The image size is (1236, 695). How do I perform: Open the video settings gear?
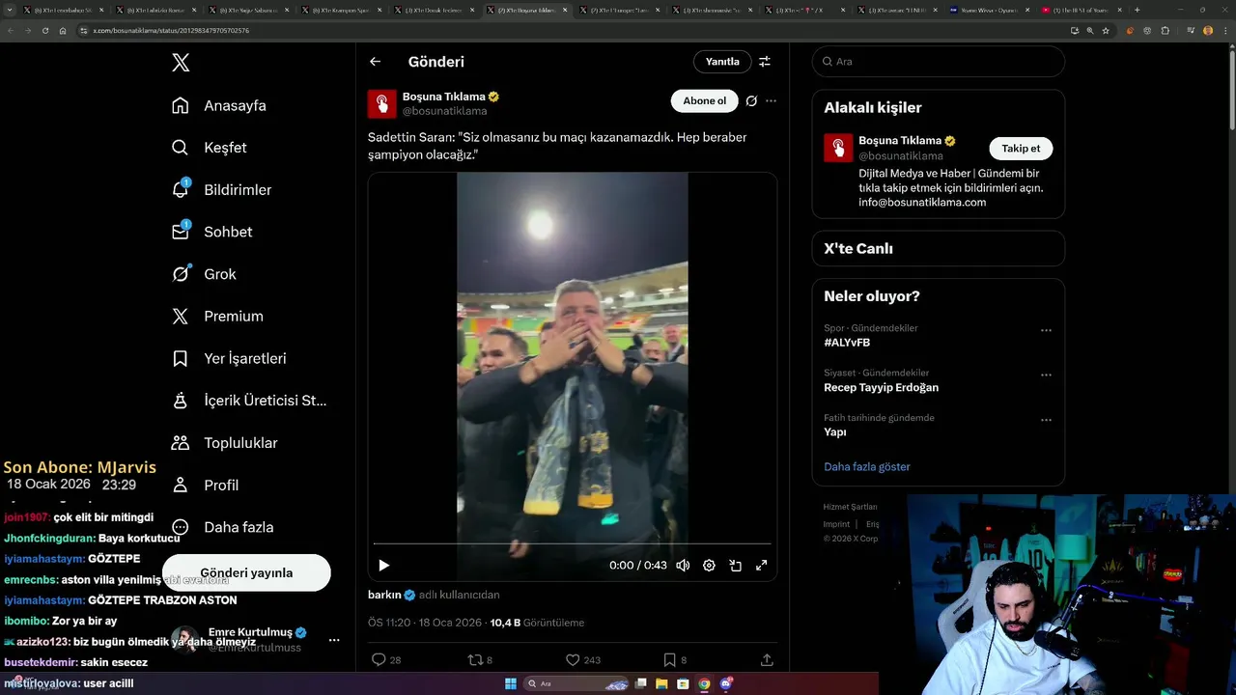(709, 566)
